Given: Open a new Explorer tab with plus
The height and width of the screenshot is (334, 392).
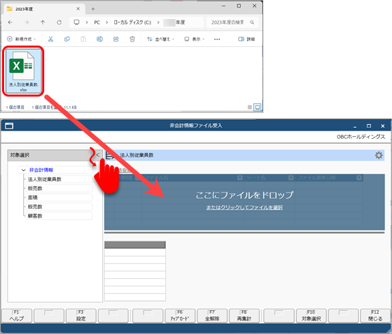Looking at the screenshot, I should tap(93, 9).
